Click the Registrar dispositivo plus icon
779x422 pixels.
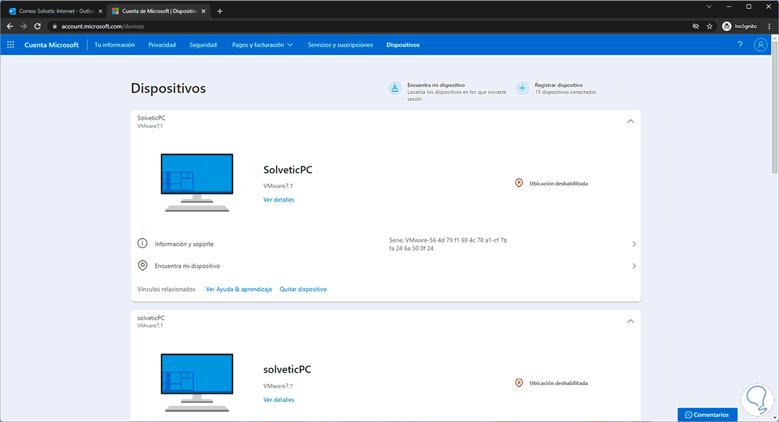[x=522, y=88]
